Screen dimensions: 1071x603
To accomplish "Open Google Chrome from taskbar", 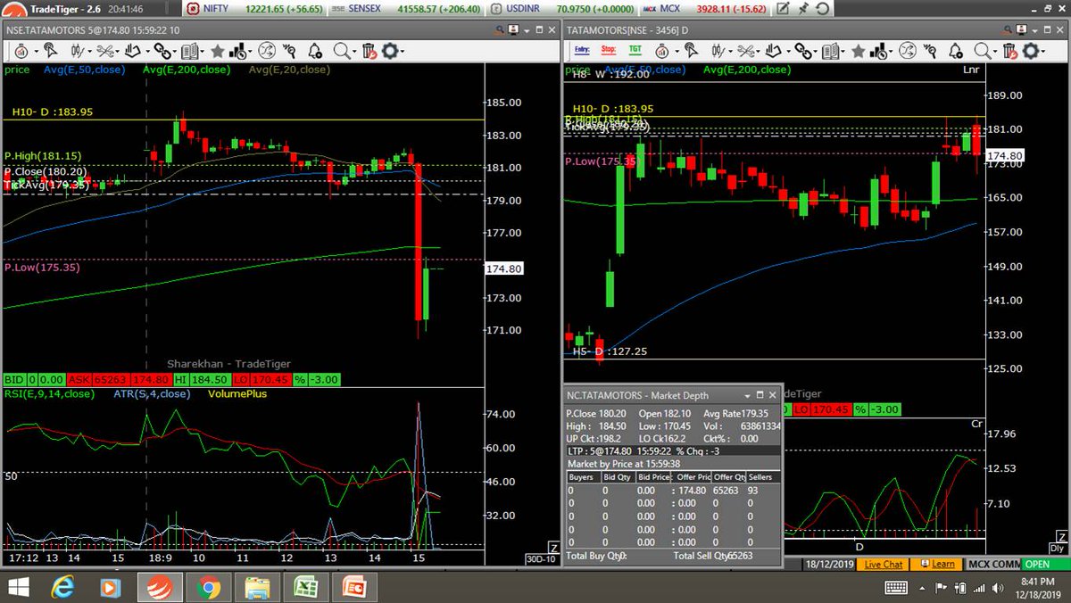I will pos(208,588).
